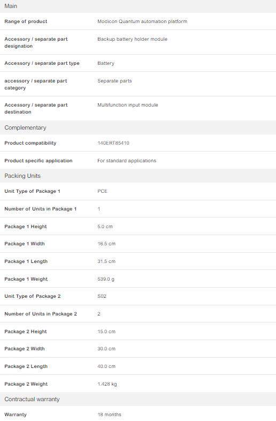The height and width of the screenshot is (421, 276).
Task: Click the 140ERT85410 product compatibility value
Action: click(113, 143)
